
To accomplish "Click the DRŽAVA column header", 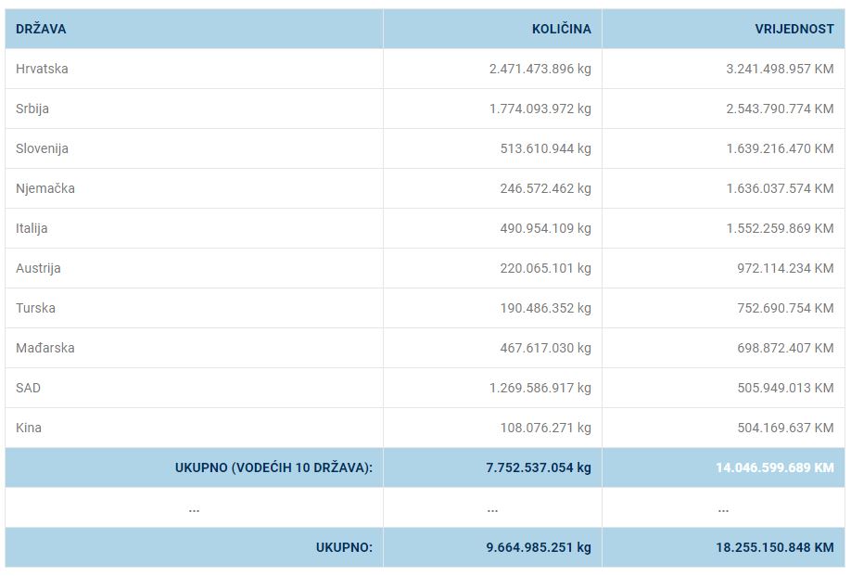I will coord(41,29).
